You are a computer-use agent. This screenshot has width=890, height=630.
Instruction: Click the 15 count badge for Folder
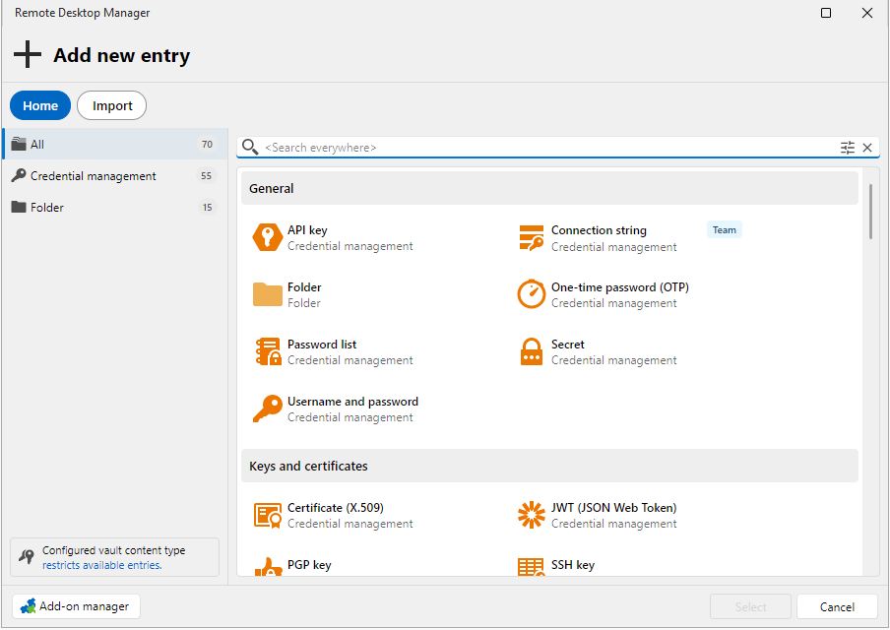pos(207,207)
